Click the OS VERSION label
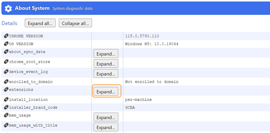 point(21,44)
